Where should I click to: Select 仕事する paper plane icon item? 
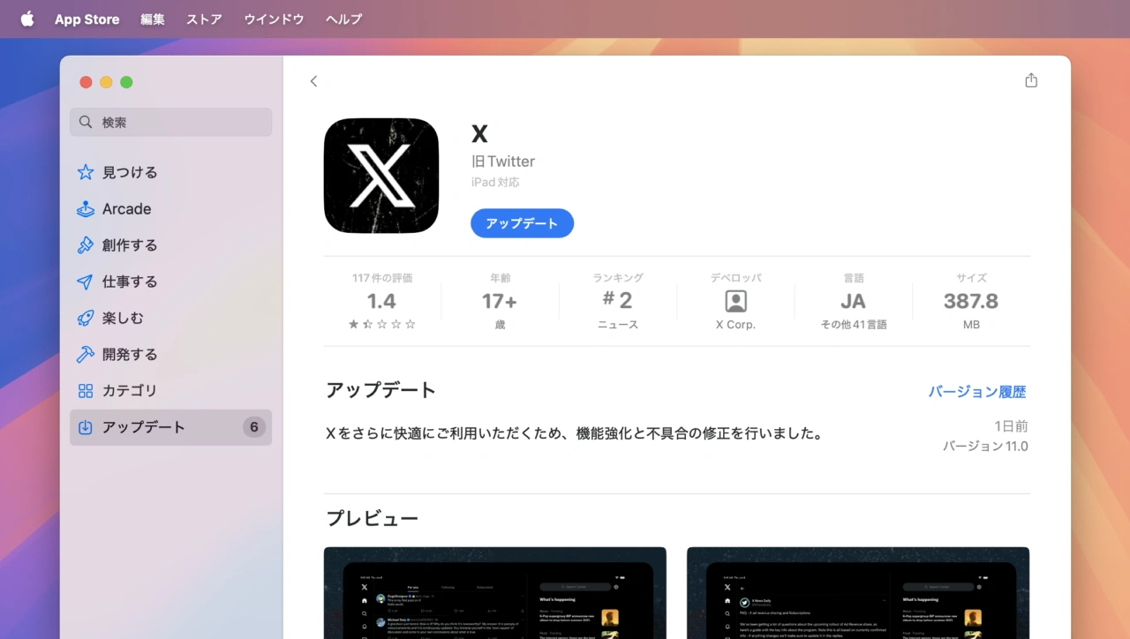pyautogui.click(x=86, y=282)
